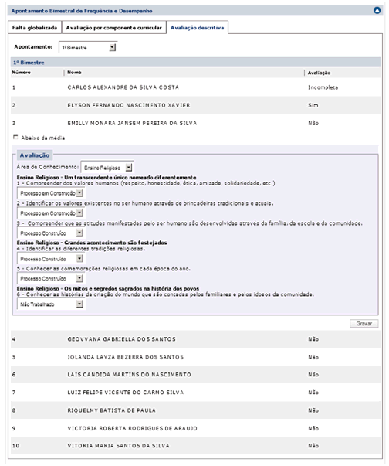Open the Área de Conhecimento dropdown
389x466 pixels.
point(107,168)
